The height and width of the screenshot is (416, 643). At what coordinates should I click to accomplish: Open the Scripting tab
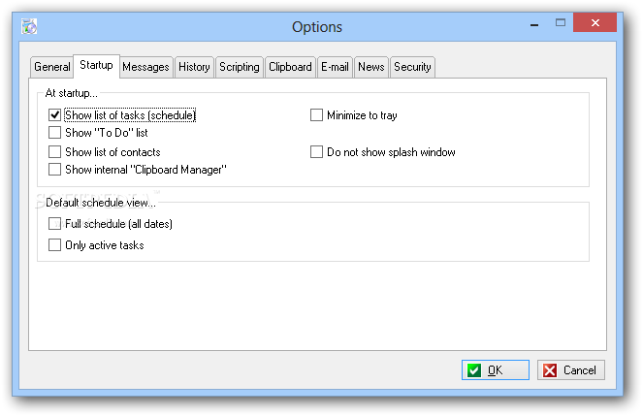point(239,67)
